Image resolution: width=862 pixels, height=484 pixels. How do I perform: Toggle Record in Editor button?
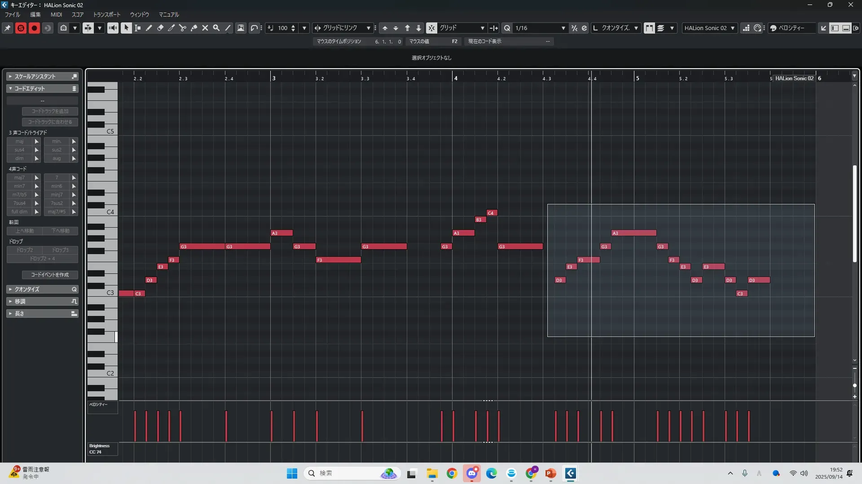point(34,28)
